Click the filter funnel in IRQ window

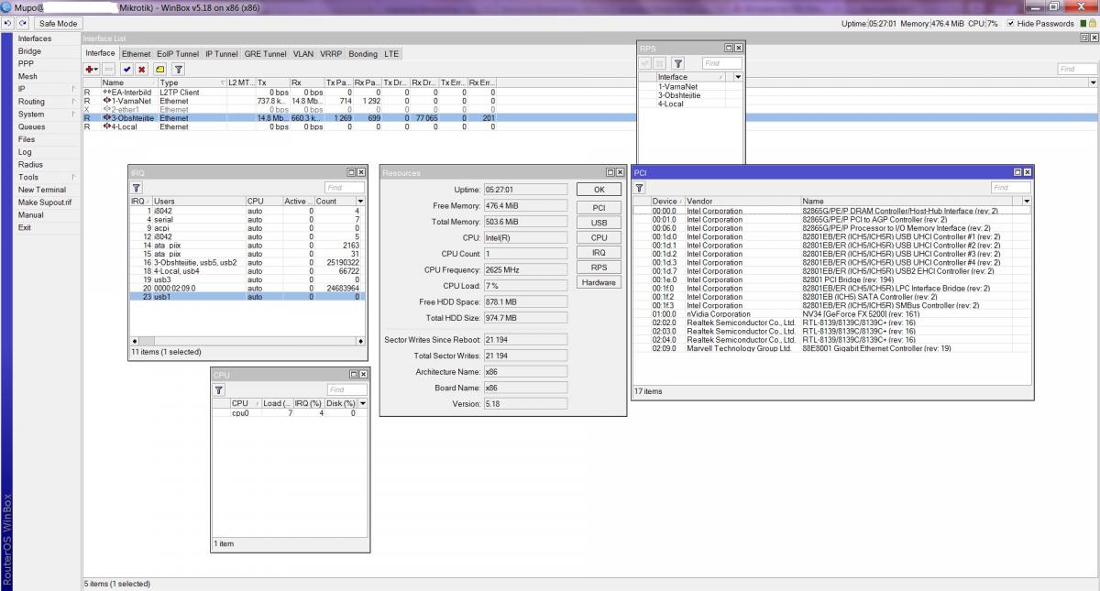pos(137,187)
